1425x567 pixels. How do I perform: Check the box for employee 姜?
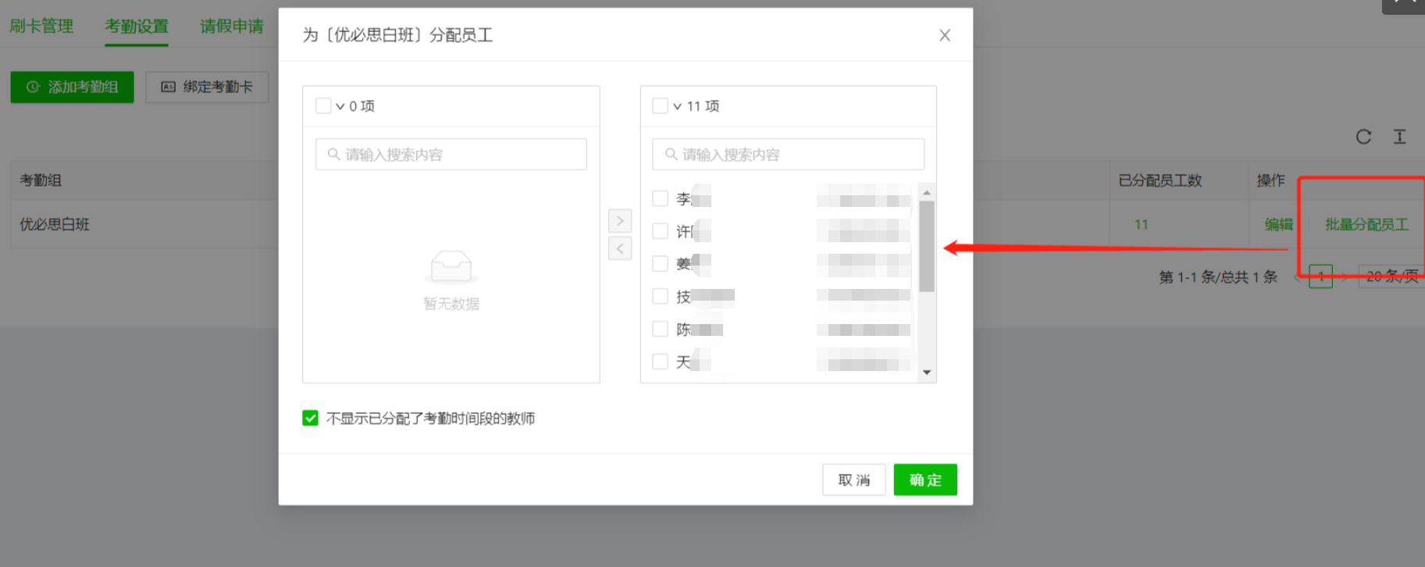point(660,263)
